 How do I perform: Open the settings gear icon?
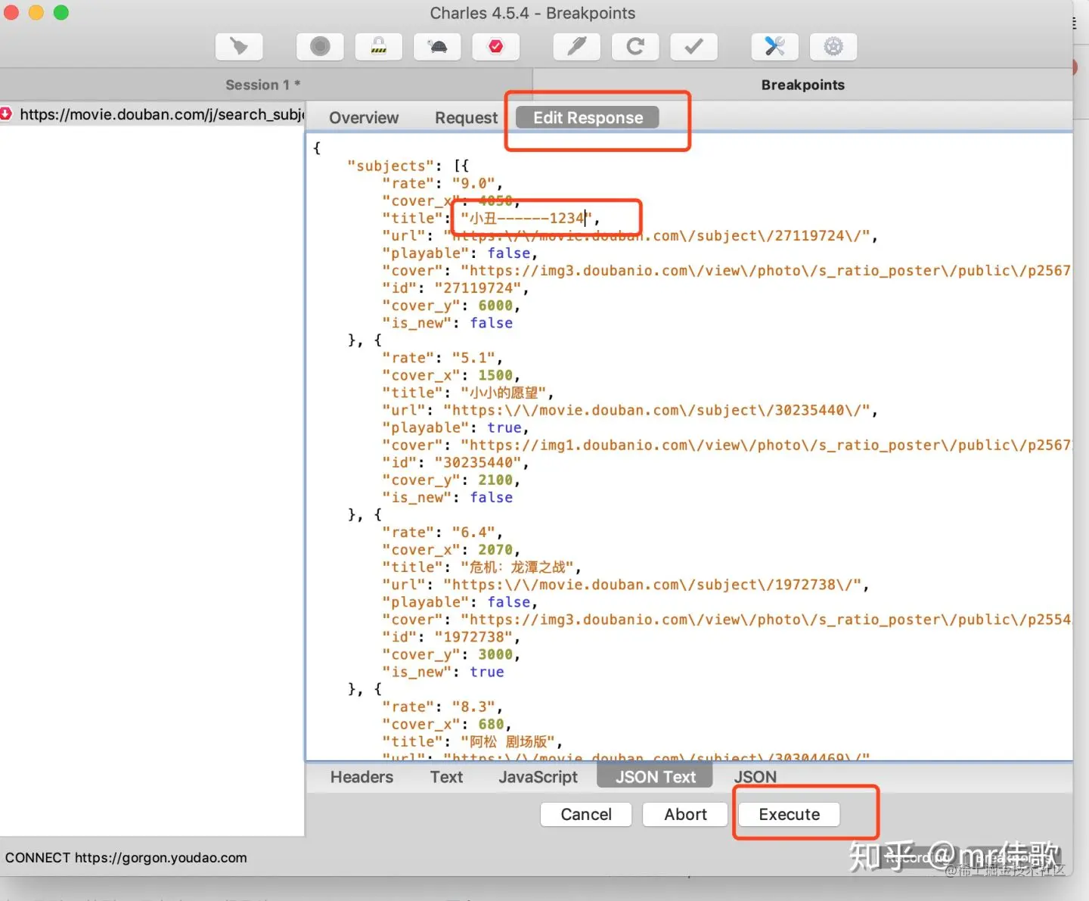click(x=833, y=47)
